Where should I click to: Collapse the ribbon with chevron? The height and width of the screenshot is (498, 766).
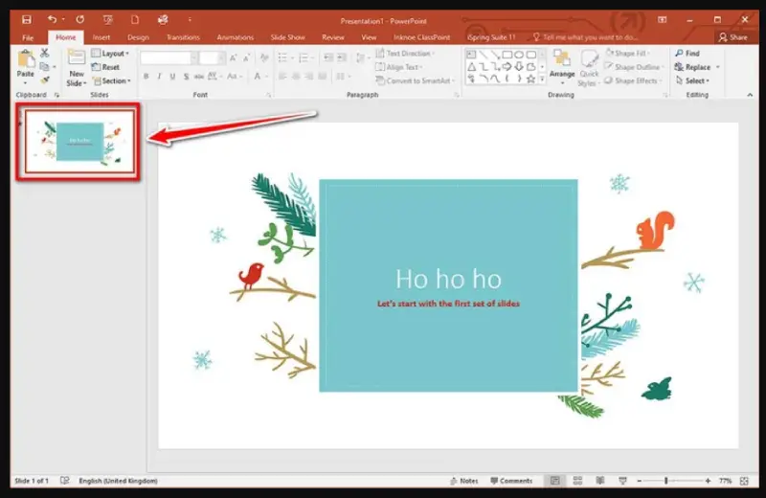coord(750,95)
